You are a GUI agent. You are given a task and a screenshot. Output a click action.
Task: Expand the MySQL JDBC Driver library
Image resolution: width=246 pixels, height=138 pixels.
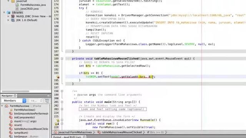click(x=8, y=16)
